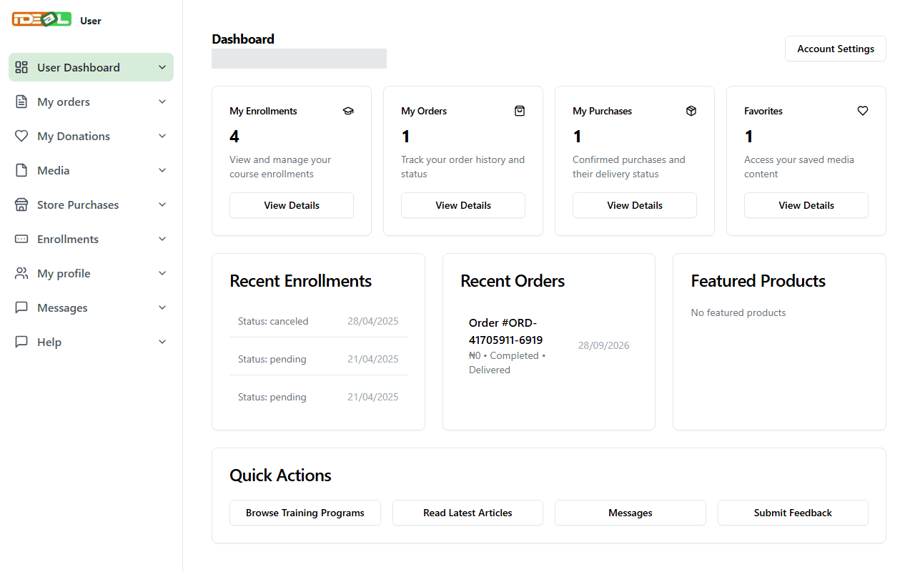
Task: Click shopping bag icon on My Orders card
Action: click(x=520, y=111)
